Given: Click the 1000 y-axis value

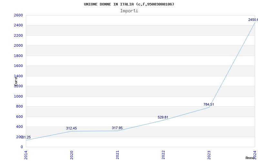Looking at the screenshot, I should [x=18, y=96].
